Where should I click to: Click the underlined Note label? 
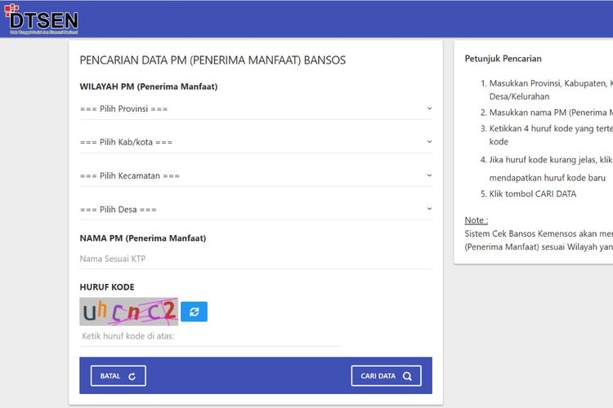point(476,220)
